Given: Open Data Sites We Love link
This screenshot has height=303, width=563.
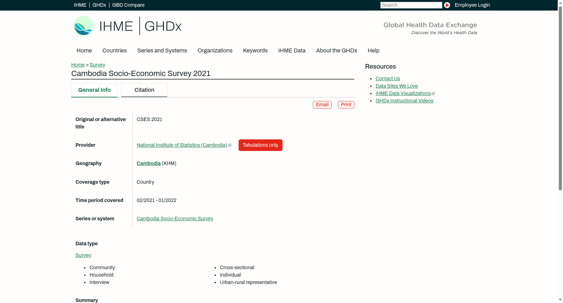Looking at the screenshot, I should coord(397,86).
